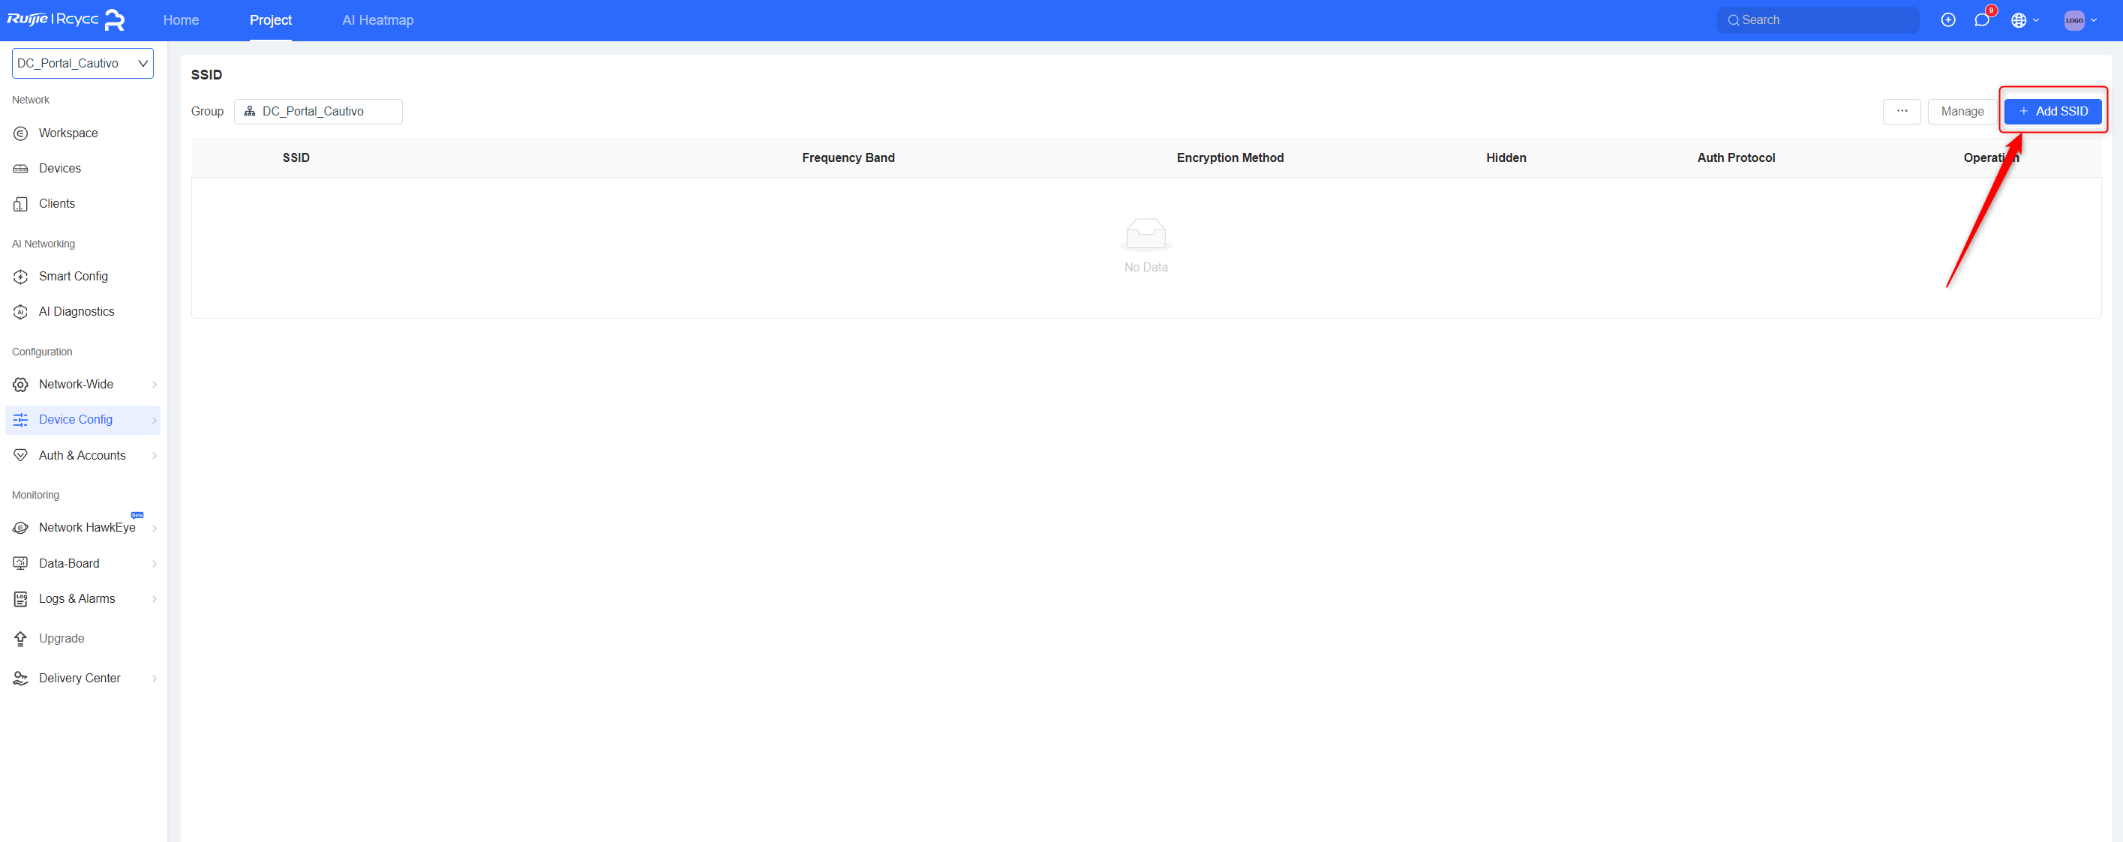The image size is (2123, 842).
Task: Expand the Network-Wide submenu arrow
Action: 154,385
